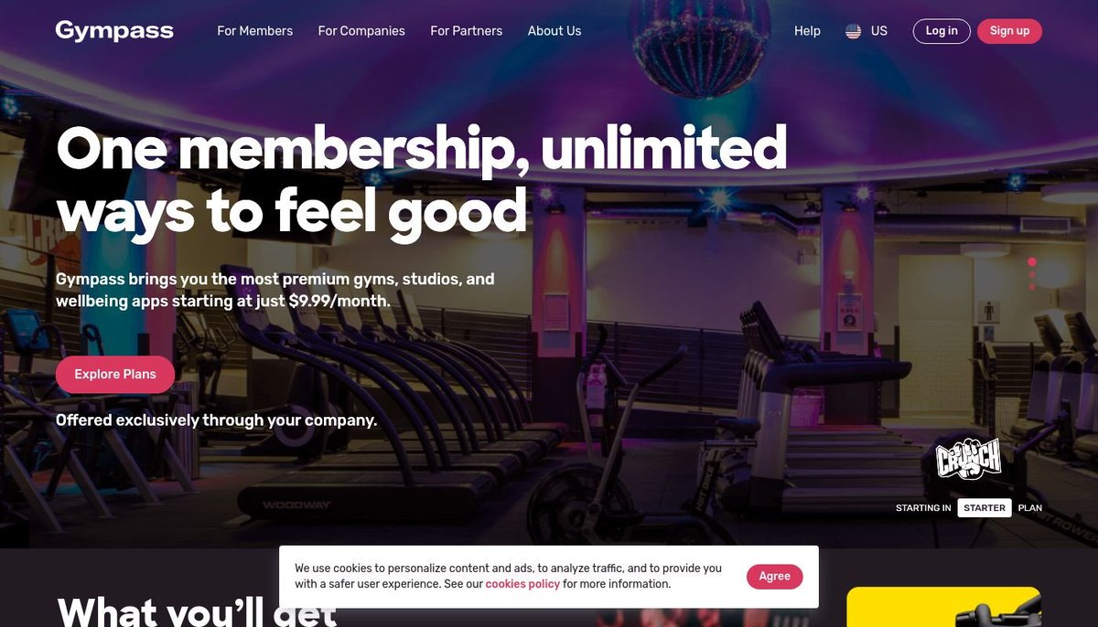Click the Crunch gym logo

pyautogui.click(x=968, y=458)
